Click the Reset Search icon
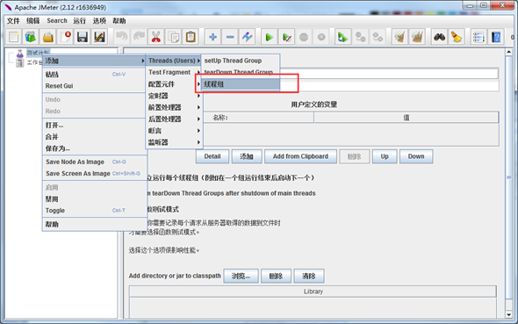518x324 pixels. (x=457, y=37)
